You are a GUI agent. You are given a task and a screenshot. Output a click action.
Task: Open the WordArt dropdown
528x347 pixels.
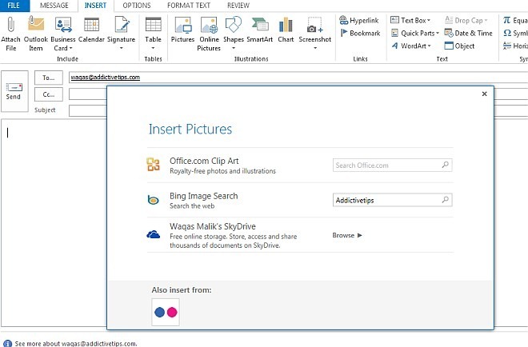click(x=430, y=46)
